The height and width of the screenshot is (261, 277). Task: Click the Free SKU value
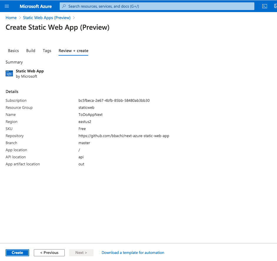(82, 129)
